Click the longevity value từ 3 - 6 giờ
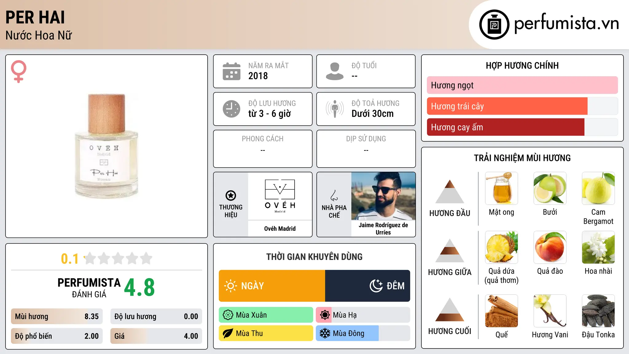The height and width of the screenshot is (354, 629). pos(270,114)
